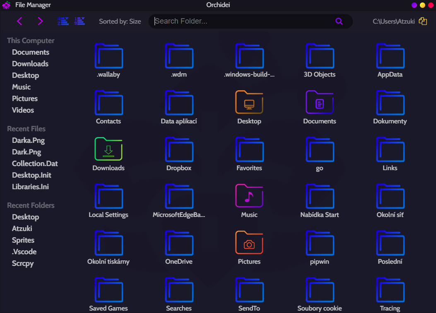
Task: Jump to the recent folder .Vscode
Action: pos(24,252)
